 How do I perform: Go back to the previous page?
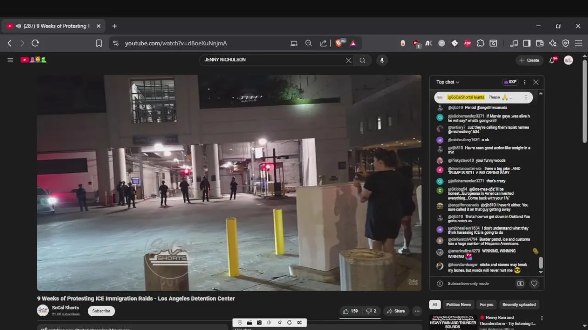point(10,43)
